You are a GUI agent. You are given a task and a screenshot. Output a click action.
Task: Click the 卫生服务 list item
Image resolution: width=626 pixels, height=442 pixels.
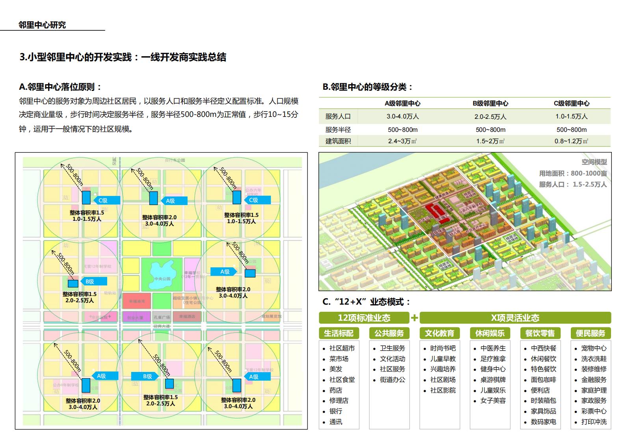(x=392, y=348)
